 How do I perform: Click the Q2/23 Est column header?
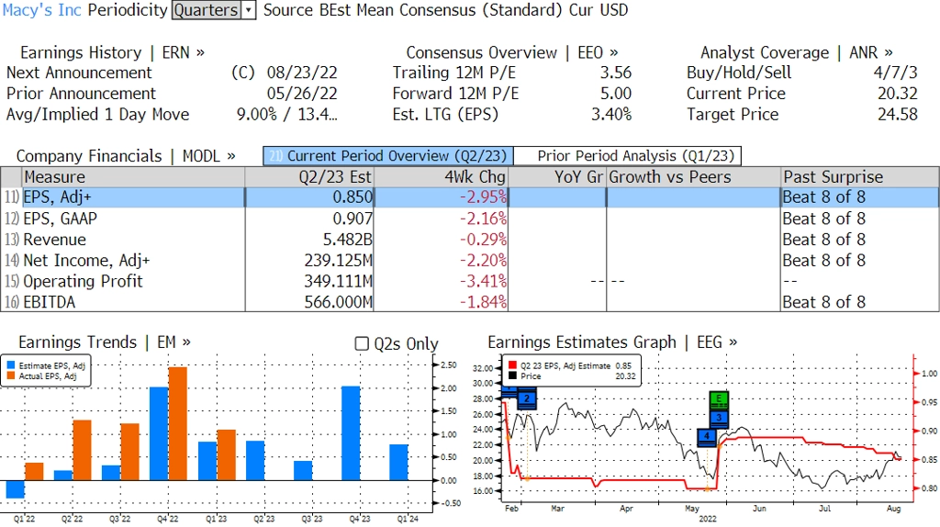click(x=308, y=177)
